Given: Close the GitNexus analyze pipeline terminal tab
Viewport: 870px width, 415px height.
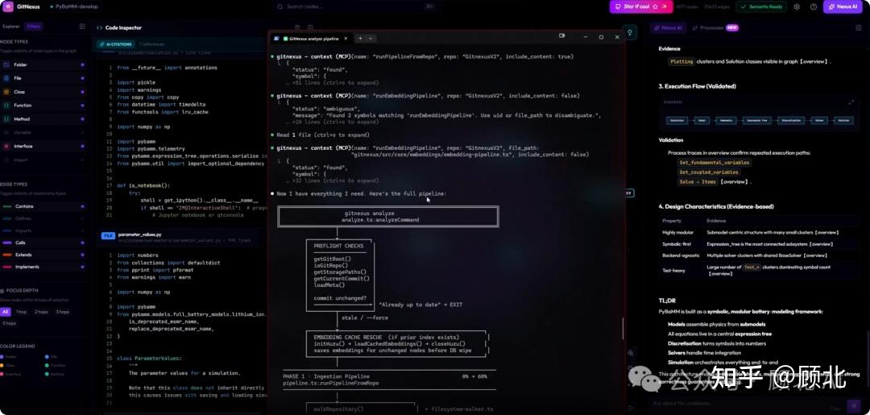Looking at the screenshot, I should click(346, 39).
